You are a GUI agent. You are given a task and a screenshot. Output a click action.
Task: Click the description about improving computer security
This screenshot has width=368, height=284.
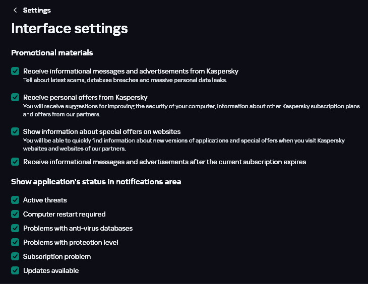[x=191, y=106]
